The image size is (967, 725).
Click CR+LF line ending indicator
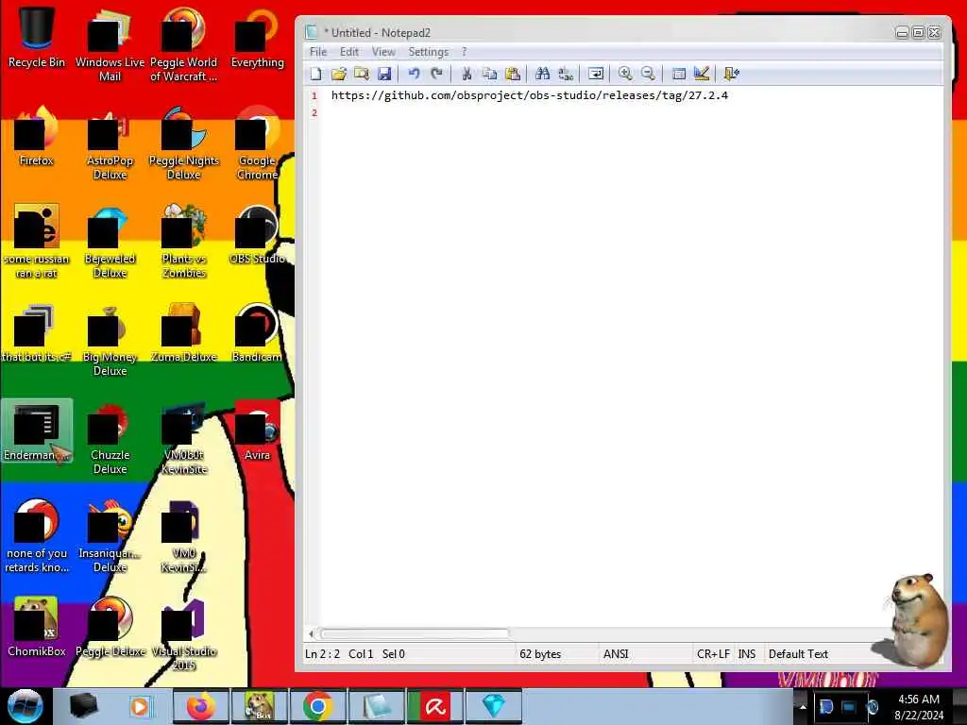pos(713,654)
